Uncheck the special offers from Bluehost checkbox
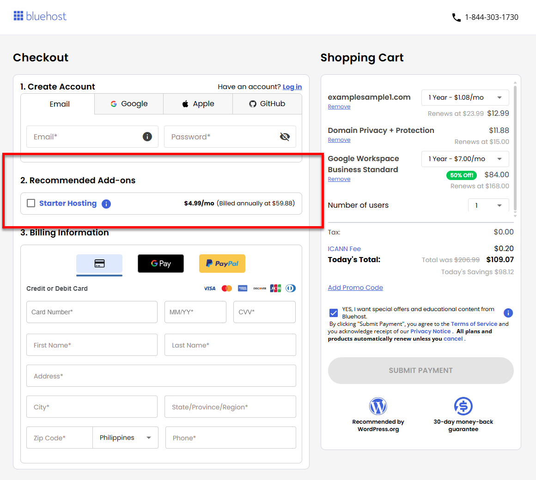The width and height of the screenshot is (536, 480). 334,313
